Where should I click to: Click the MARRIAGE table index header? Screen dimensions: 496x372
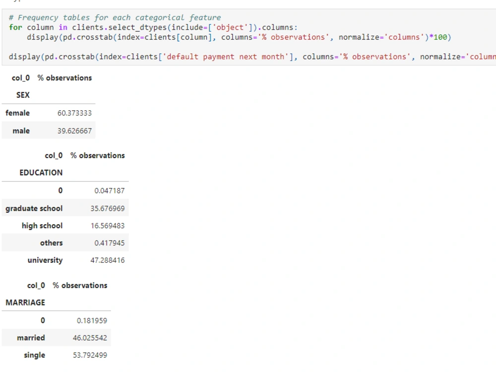[x=25, y=303]
